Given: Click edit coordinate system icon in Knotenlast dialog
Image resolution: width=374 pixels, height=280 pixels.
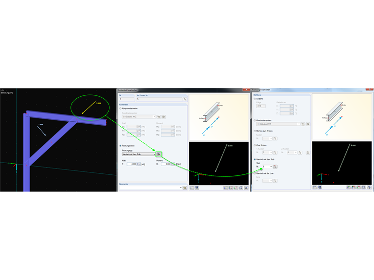Looking at the screenshot, I should pos(163,117).
